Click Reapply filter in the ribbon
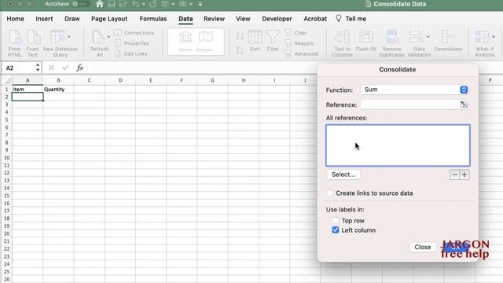This screenshot has height=283, width=503. [299, 43]
